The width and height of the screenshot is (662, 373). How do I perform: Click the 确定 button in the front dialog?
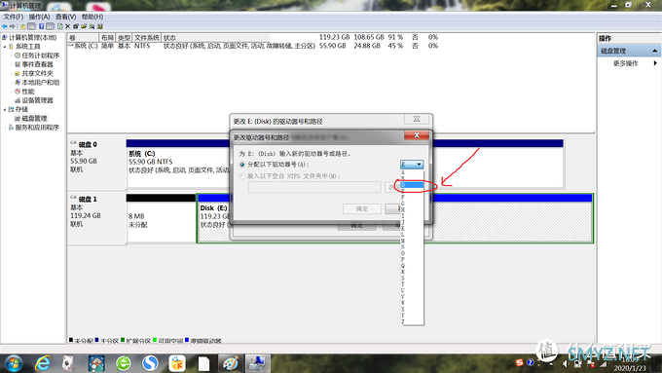362,208
